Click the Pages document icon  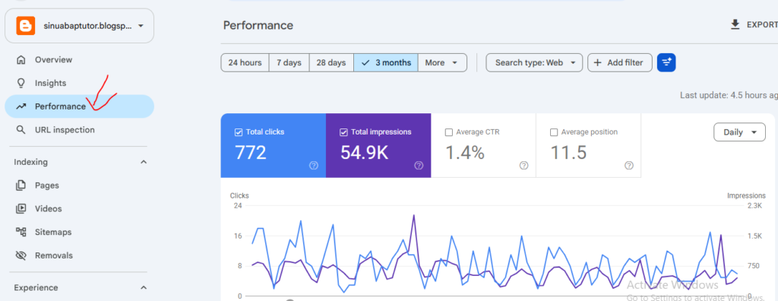(x=21, y=185)
